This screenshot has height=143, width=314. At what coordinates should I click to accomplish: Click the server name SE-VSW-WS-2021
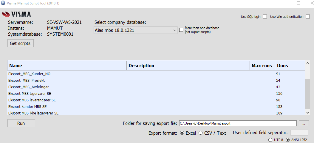coord(64,22)
